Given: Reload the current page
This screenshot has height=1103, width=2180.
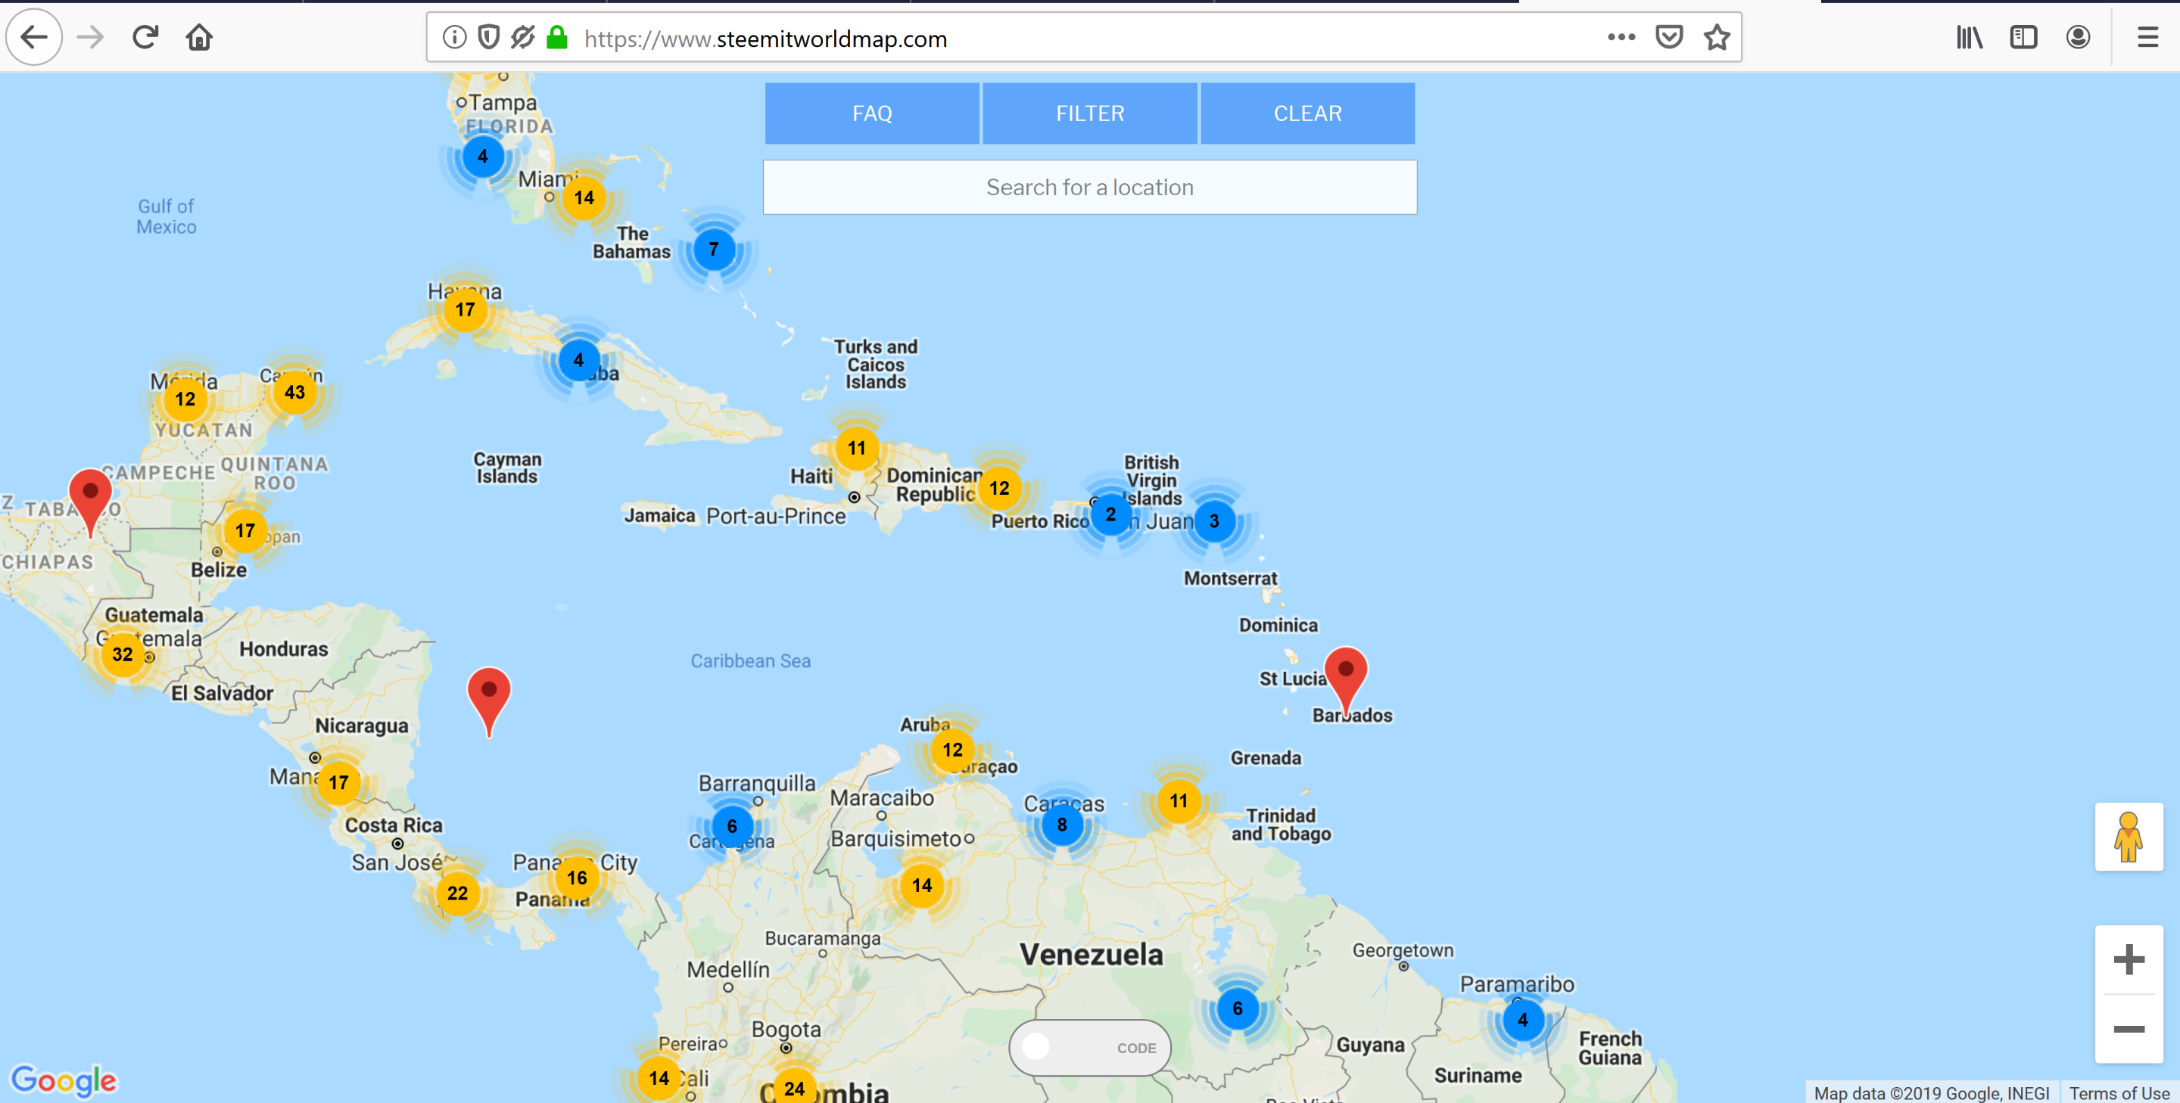Looking at the screenshot, I should coord(145,37).
